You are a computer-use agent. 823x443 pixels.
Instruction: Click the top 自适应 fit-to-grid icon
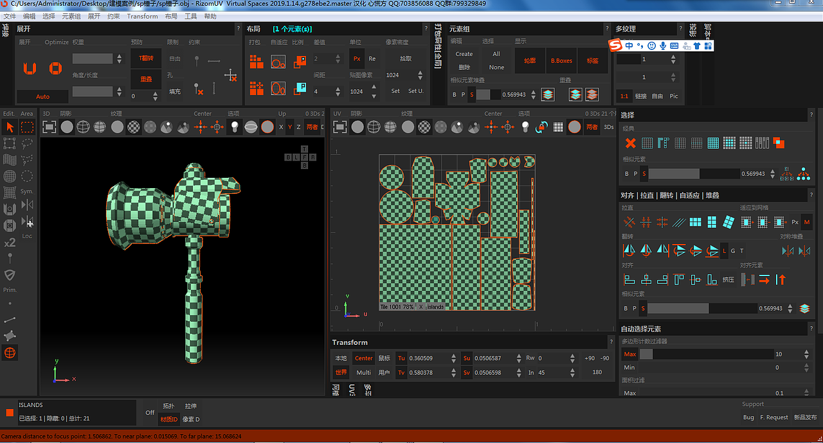coord(278,62)
